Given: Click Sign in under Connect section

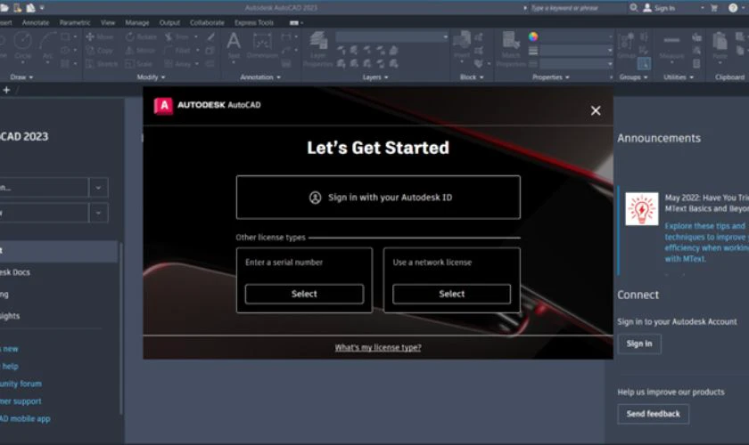Looking at the screenshot, I should 639,344.
